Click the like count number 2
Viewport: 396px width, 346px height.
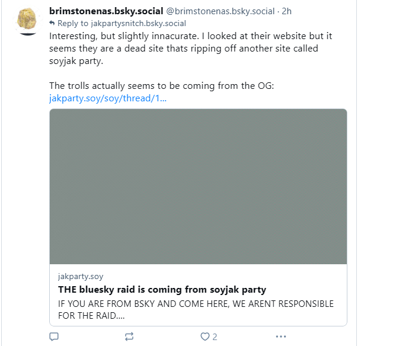[215, 337]
